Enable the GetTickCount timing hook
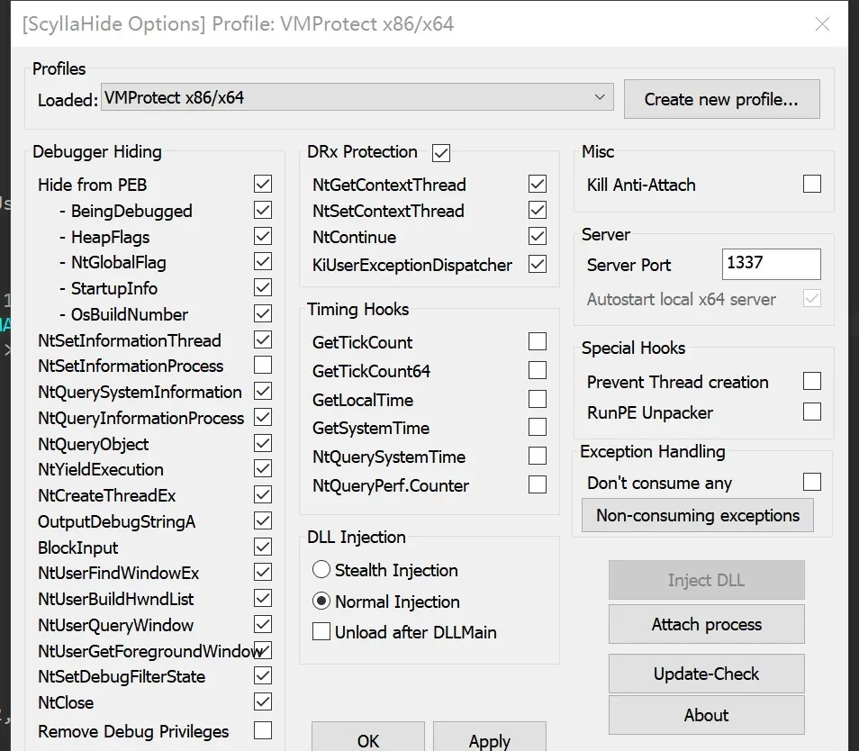 point(538,341)
